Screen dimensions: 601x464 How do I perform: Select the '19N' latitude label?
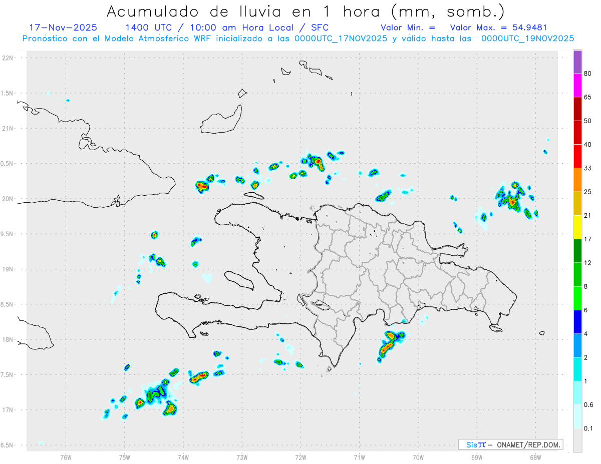point(9,269)
